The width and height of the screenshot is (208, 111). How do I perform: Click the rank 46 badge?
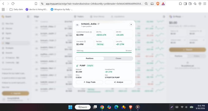pos(77,25)
